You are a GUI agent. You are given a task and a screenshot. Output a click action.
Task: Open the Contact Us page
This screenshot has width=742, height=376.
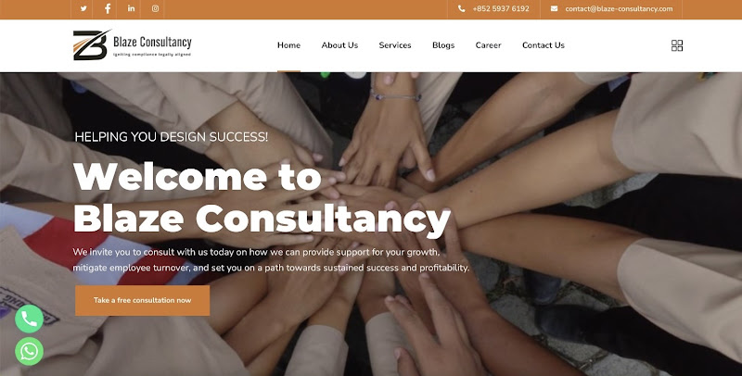point(544,45)
